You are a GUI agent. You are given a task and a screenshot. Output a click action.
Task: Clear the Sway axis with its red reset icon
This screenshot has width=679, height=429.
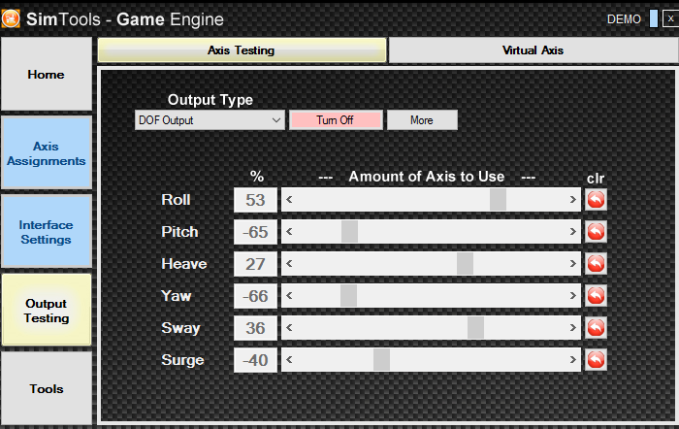[x=596, y=328]
